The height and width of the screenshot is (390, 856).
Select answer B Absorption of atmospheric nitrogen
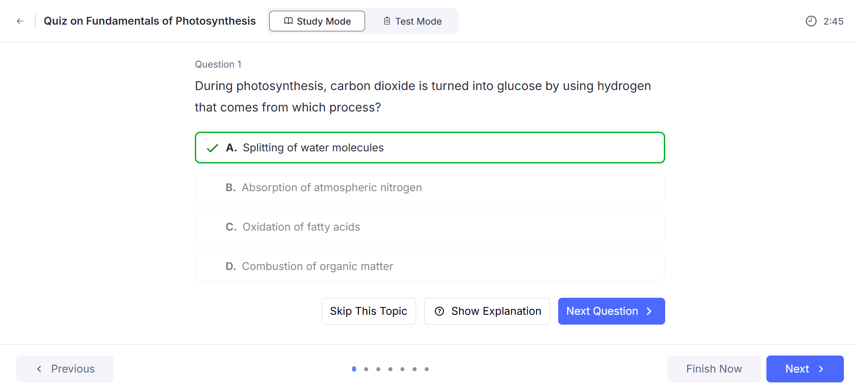[430, 188]
